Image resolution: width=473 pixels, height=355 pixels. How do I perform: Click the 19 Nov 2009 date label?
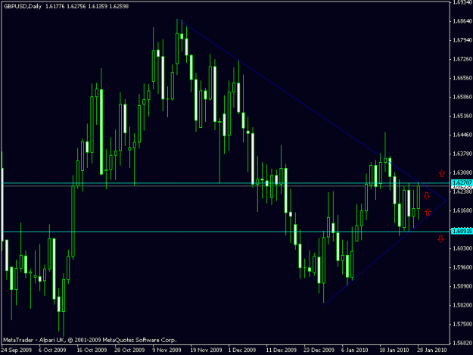coord(206,350)
